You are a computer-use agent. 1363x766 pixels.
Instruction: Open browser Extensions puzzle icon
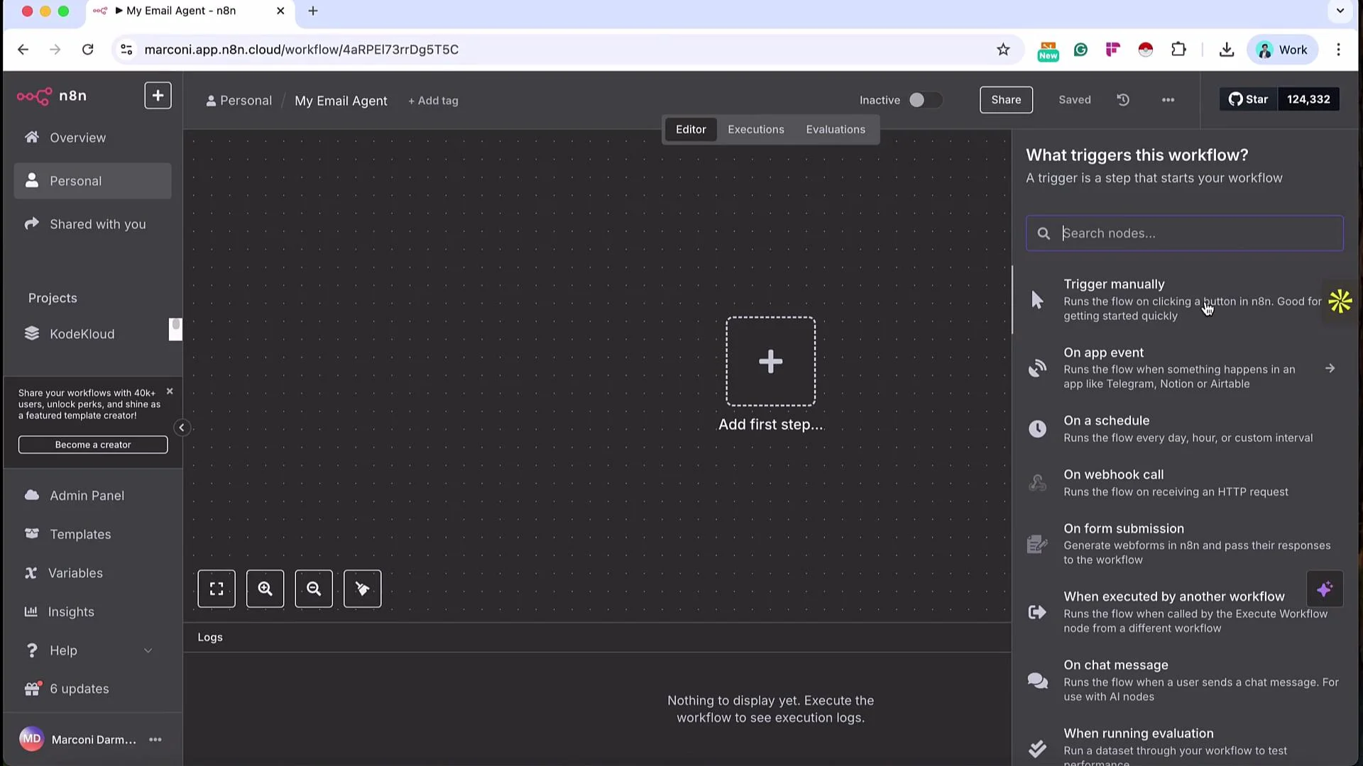coord(1178,50)
